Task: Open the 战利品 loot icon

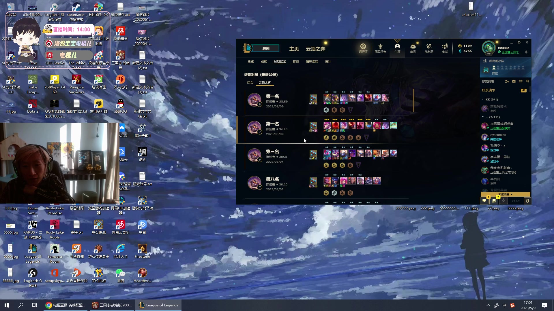Action: [429, 48]
